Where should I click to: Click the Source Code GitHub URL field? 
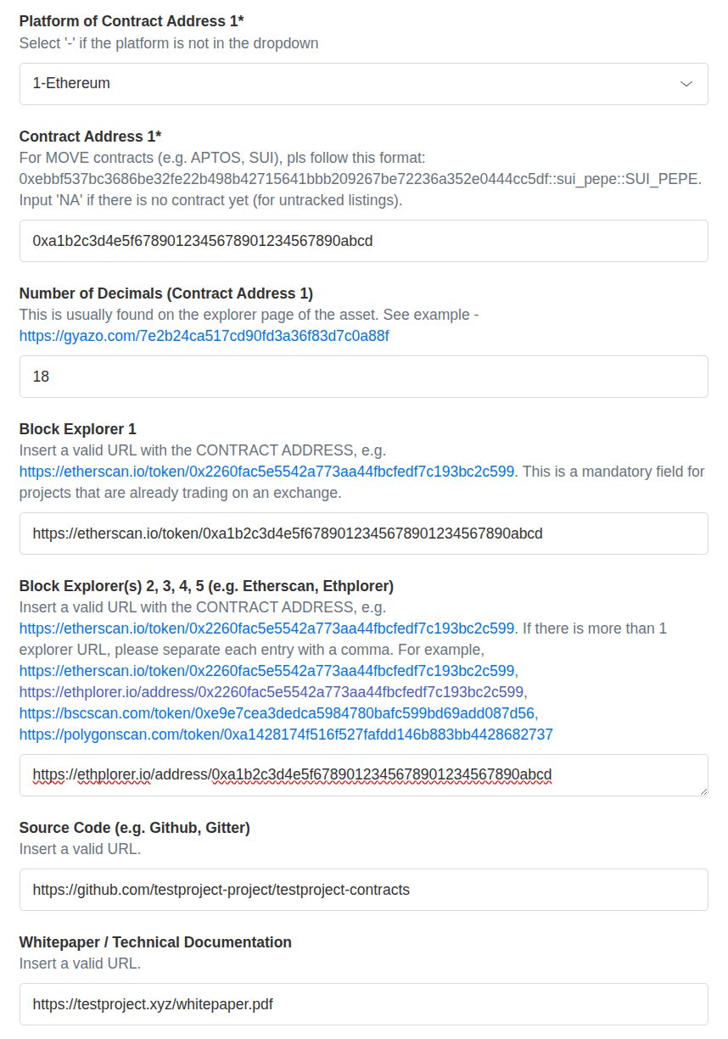363,890
